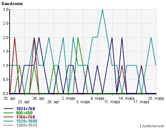Click the 1024×768 legend label
Viewport: 166px width, 129px height.
coord(26,109)
